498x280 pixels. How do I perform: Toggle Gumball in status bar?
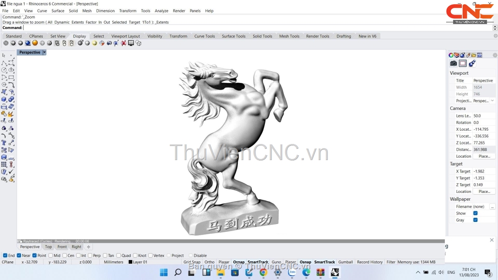coord(346,262)
